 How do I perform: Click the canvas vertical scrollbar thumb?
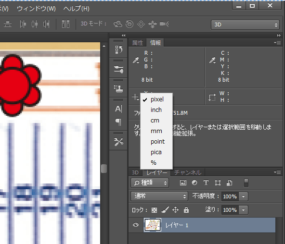click(x=104, y=169)
